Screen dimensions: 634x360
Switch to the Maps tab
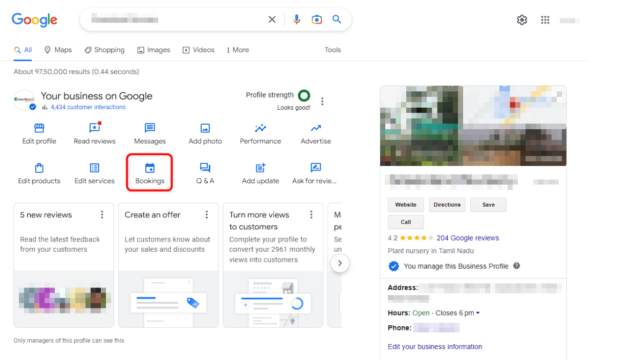pos(58,50)
